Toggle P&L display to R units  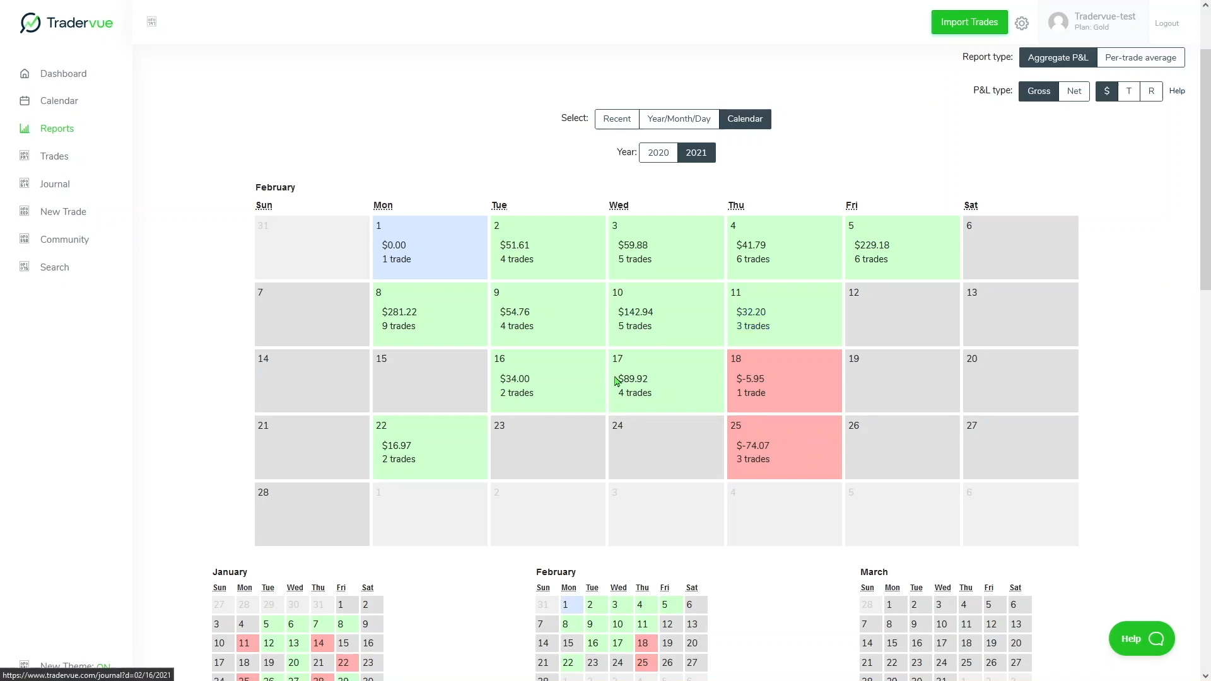pos(1150,91)
